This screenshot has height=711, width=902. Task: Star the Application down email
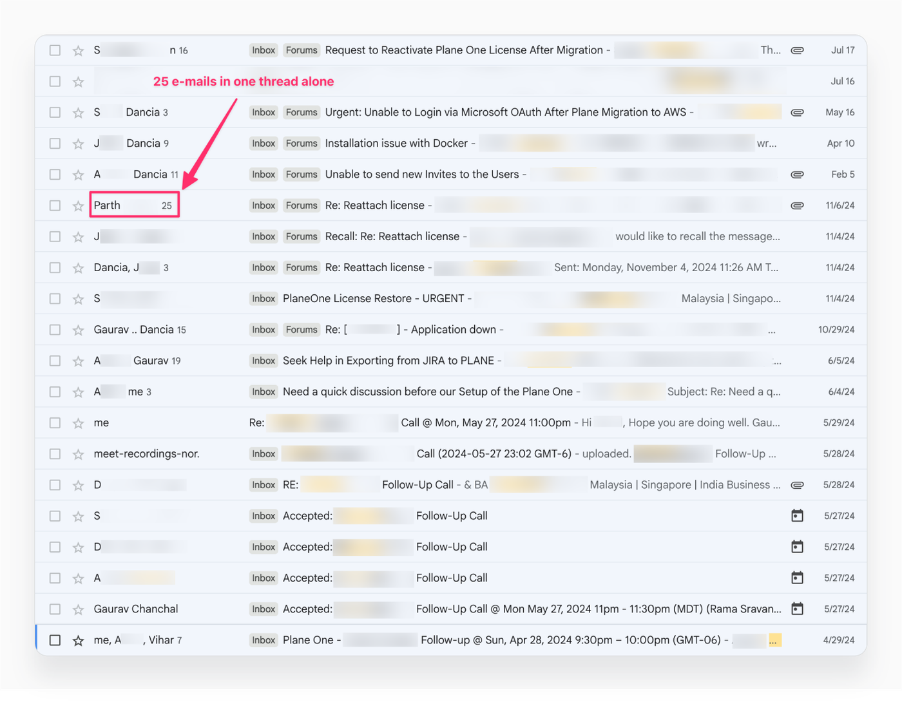tap(78, 330)
